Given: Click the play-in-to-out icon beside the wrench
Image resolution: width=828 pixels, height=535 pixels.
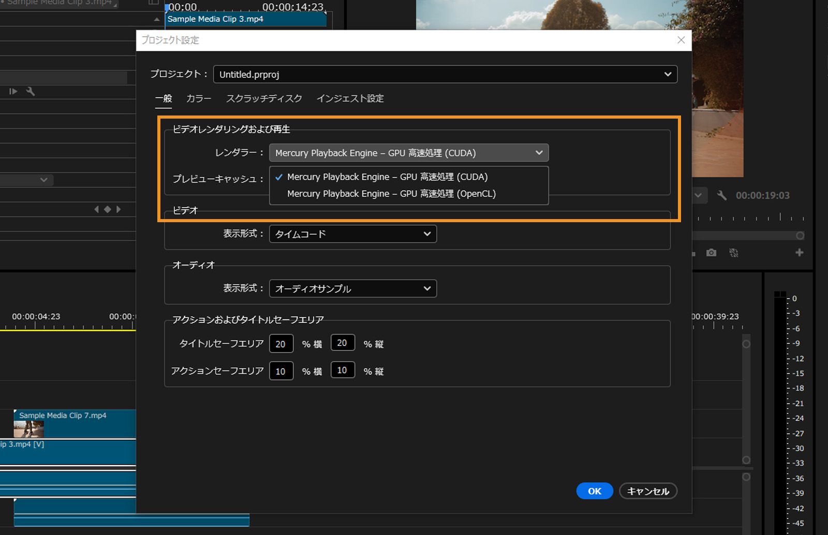Looking at the screenshot, I should (x=12, y=91).
